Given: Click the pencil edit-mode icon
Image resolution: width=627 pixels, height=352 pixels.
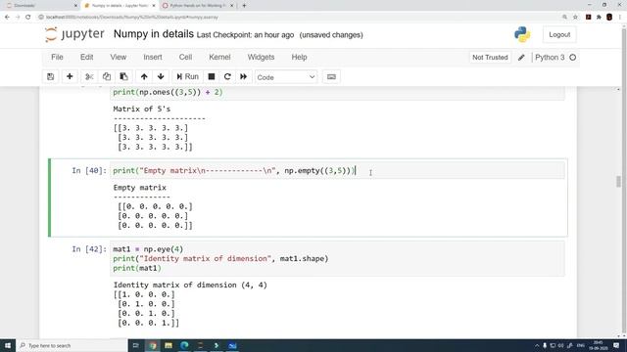Looking at the screenshot, I should [521, 58].
